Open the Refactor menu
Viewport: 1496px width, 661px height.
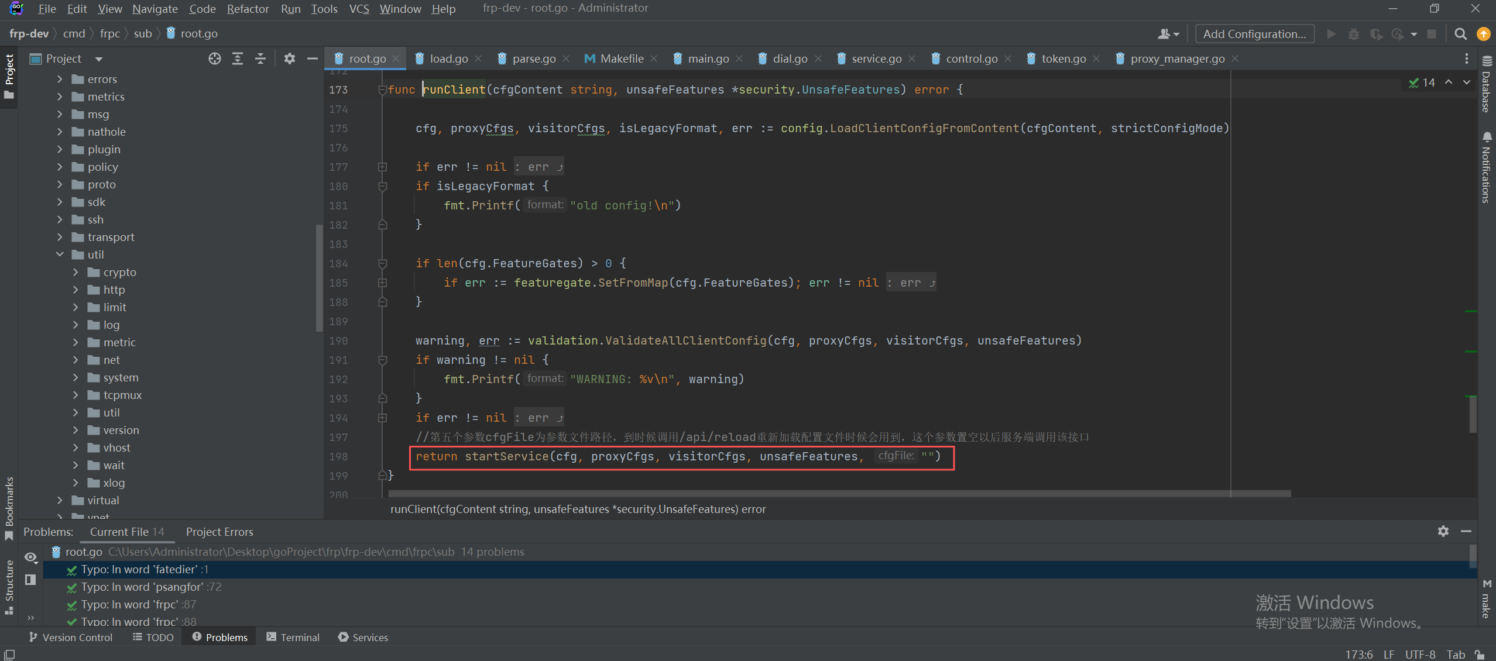click(248, 9)
